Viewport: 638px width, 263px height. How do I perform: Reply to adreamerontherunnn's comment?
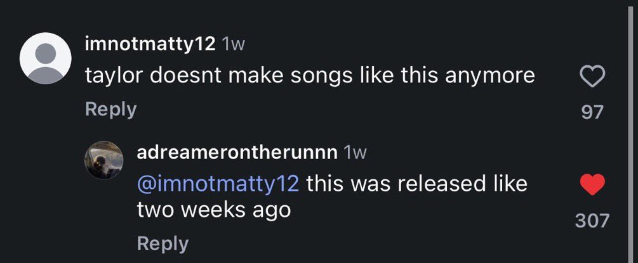click(x=163, y=243)
